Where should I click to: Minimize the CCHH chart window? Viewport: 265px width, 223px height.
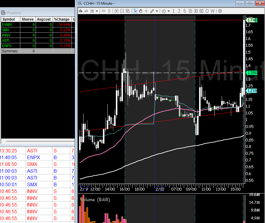[x=240, y=3]
